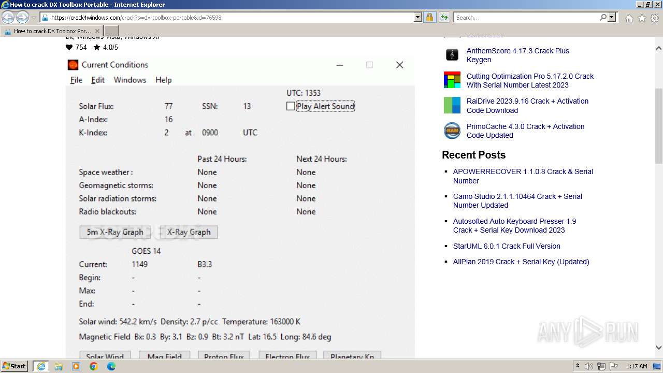Open the Home page icon

pyautogui.click(x=629, y=18)
